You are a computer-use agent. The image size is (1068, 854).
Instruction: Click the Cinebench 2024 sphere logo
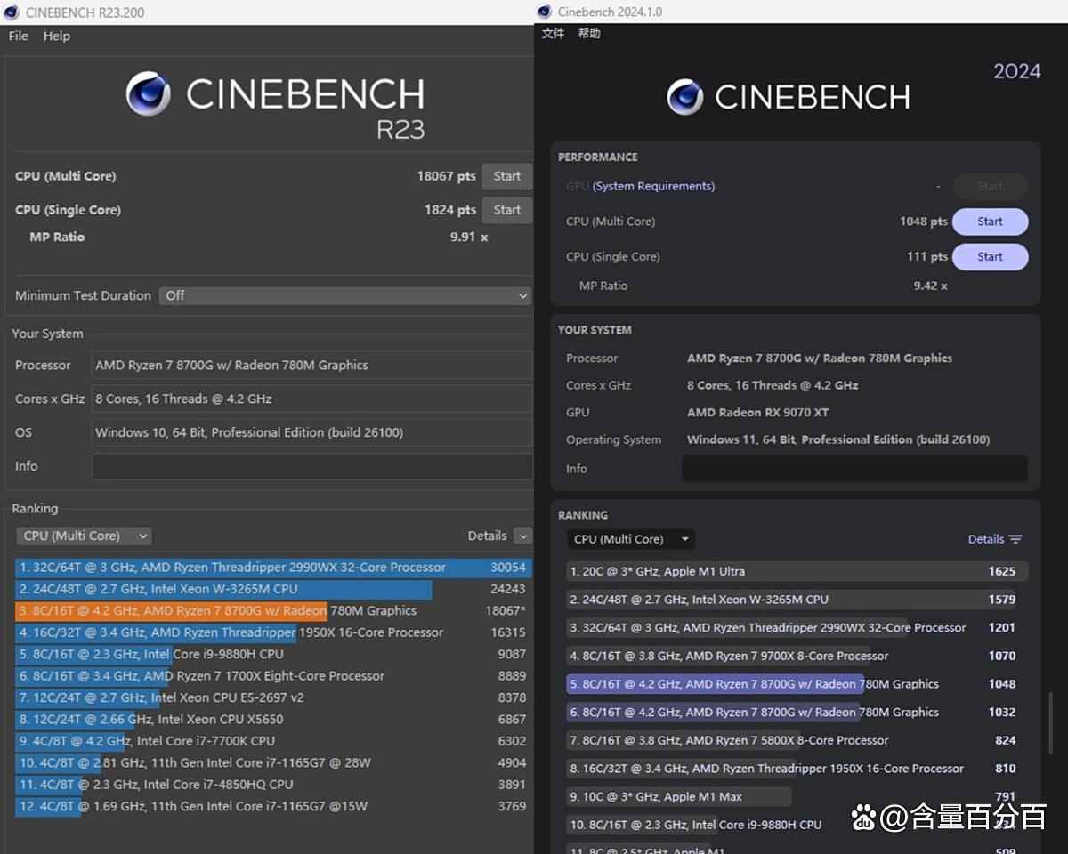[684, 97]
